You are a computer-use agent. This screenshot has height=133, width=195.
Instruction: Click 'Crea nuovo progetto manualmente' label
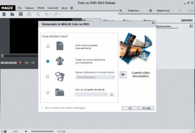(87, 47)
